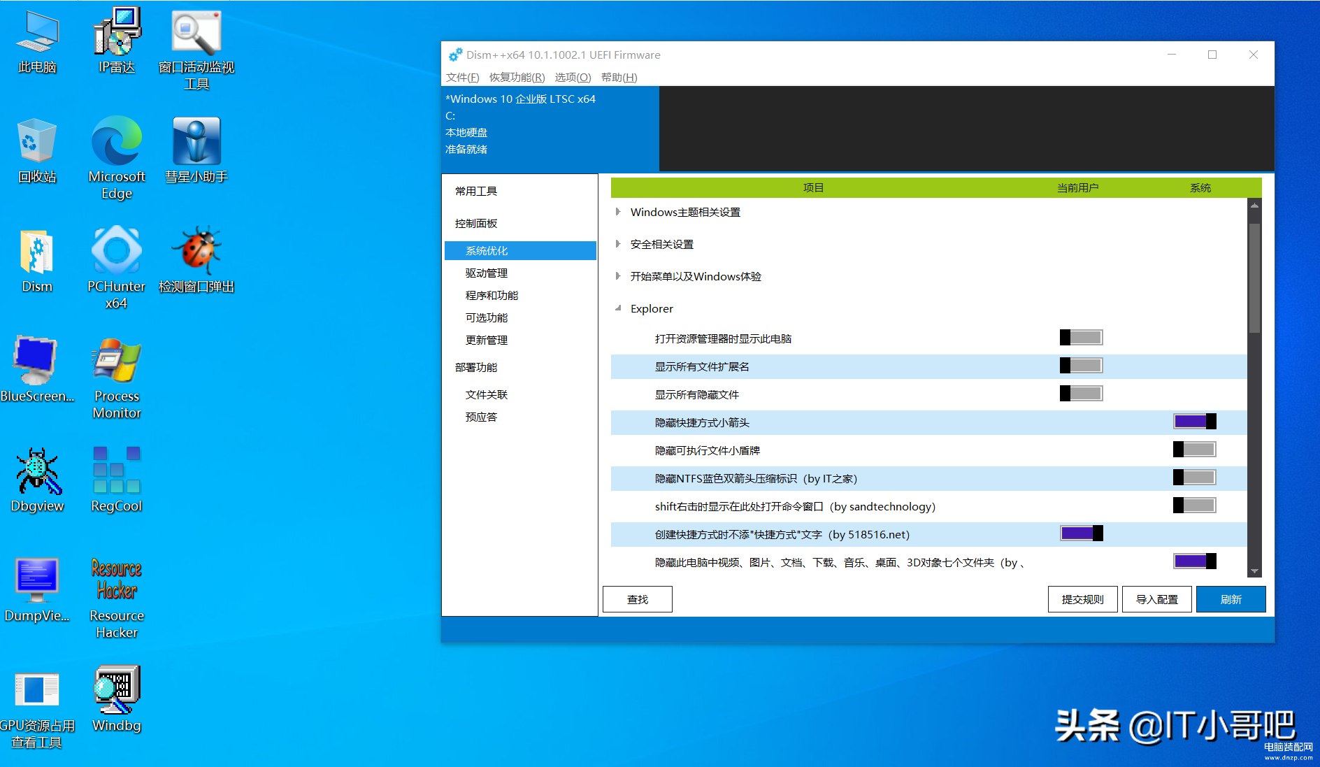Screen dimensions: 1320x767
Task: Click the 刷新 button
Action: pyautogui.click(x=1231, y=599)
